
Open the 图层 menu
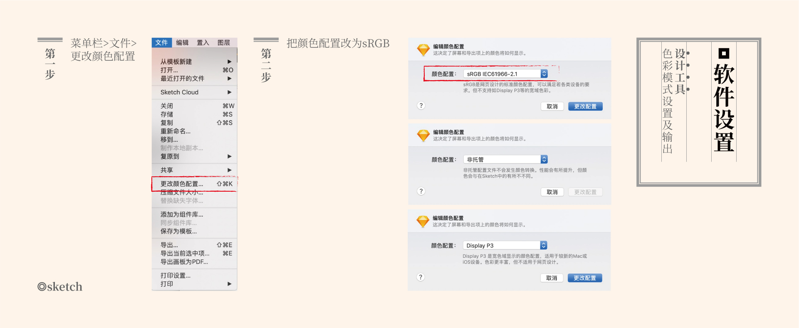(224, 42)
